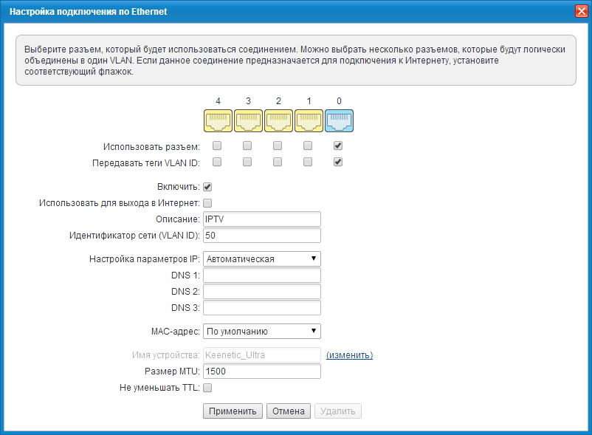Screen dimensions: 592x435
Task: Click the port 4 Ethernet jack icon
Action: [x=218, y=120]
